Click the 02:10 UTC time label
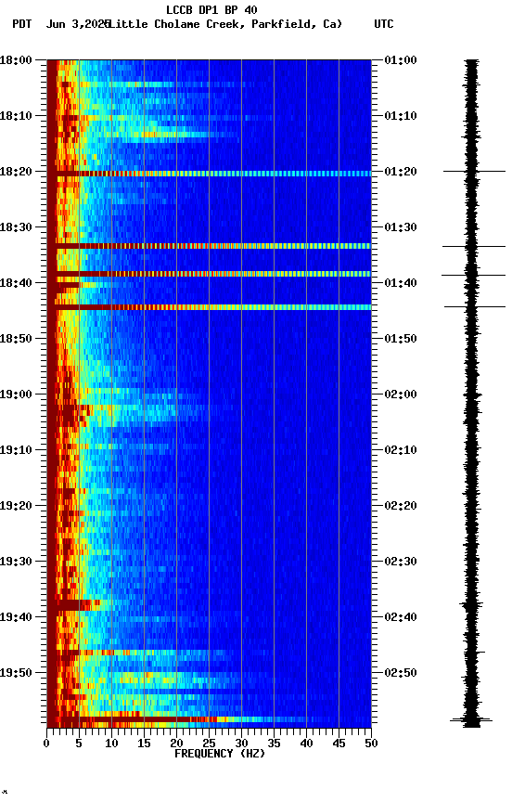Image resolution: width=512 pixels, height=802 pixels. (x=401, y=450)
